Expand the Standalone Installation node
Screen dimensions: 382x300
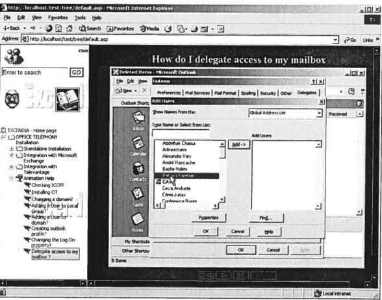pyautogui.click(x=12, y=149)
